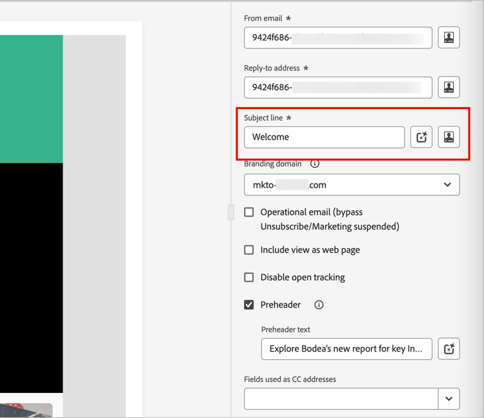Expand the Branding domain dropdown
The height and width of the screenshot is (418, 484).
pos(352,184)
